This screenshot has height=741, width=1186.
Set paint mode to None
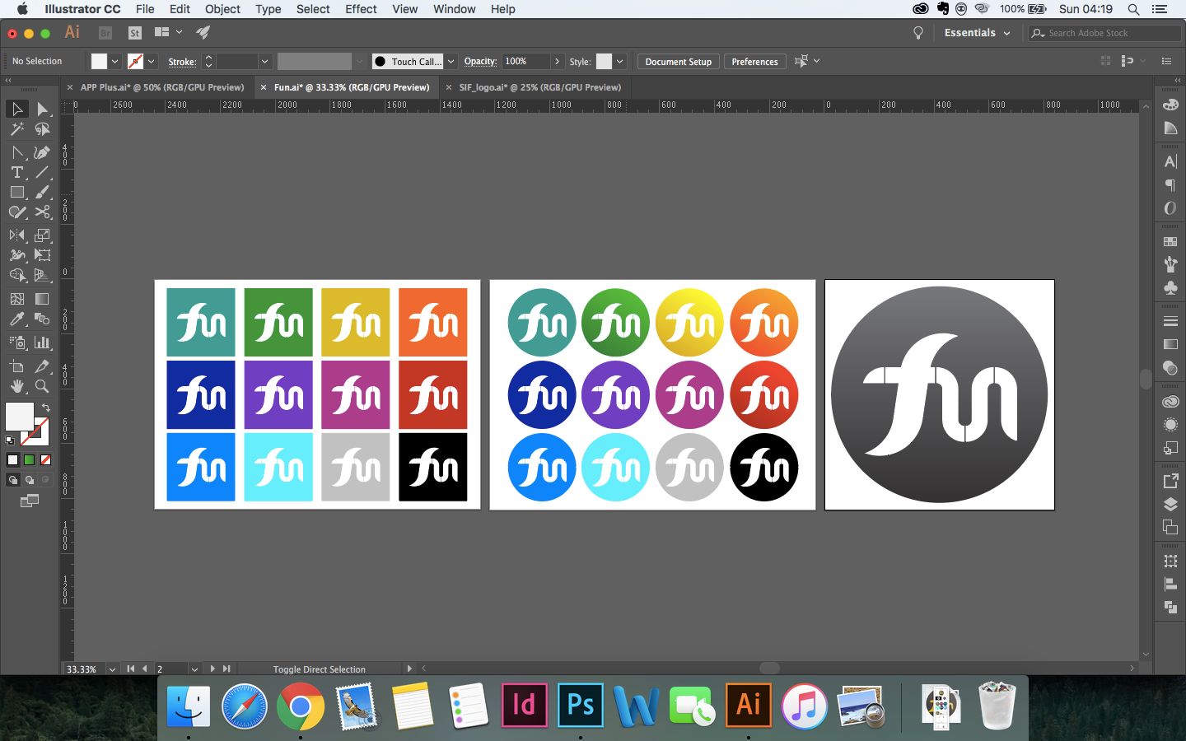click(45, 460)
